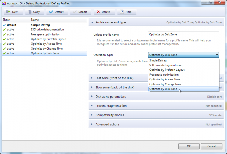The image size is (227, 154).
Task: Select the Free space optimization profile row
Action: (44, 35)
